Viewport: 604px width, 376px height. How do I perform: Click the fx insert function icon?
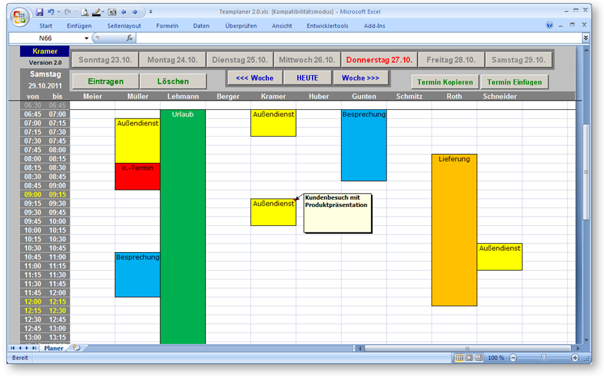pyautogui.click(x=130, y=38)
